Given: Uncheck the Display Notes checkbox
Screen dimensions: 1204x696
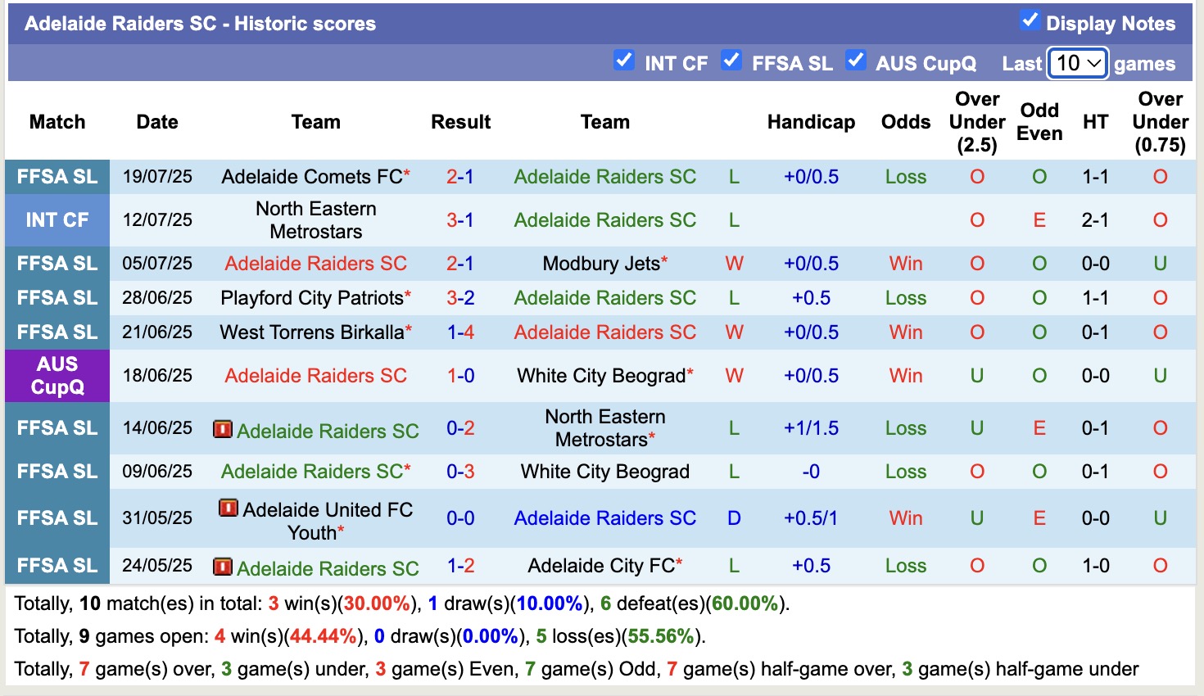Looking at the screenshot, I should coord(1030,22).
